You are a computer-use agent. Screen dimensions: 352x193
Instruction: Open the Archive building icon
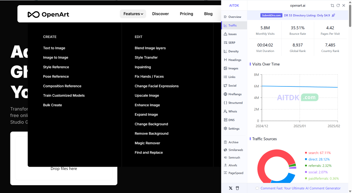click(225, 142)
